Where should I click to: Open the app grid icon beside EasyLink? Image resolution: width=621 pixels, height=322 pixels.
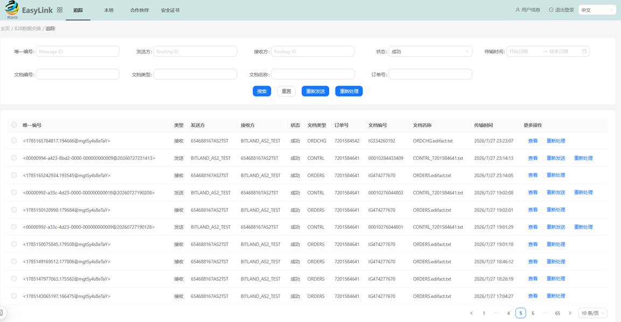tap(60, 10)
